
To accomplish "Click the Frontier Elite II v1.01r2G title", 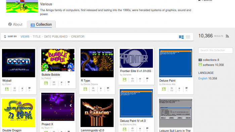I will pos(136,71).
